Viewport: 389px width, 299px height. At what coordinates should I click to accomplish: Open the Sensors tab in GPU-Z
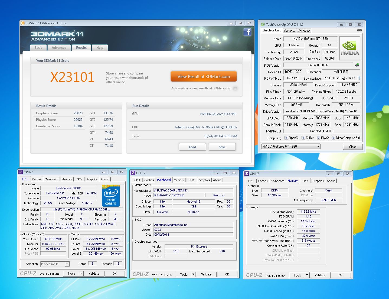pyautogui.click(x=289, y=31)
